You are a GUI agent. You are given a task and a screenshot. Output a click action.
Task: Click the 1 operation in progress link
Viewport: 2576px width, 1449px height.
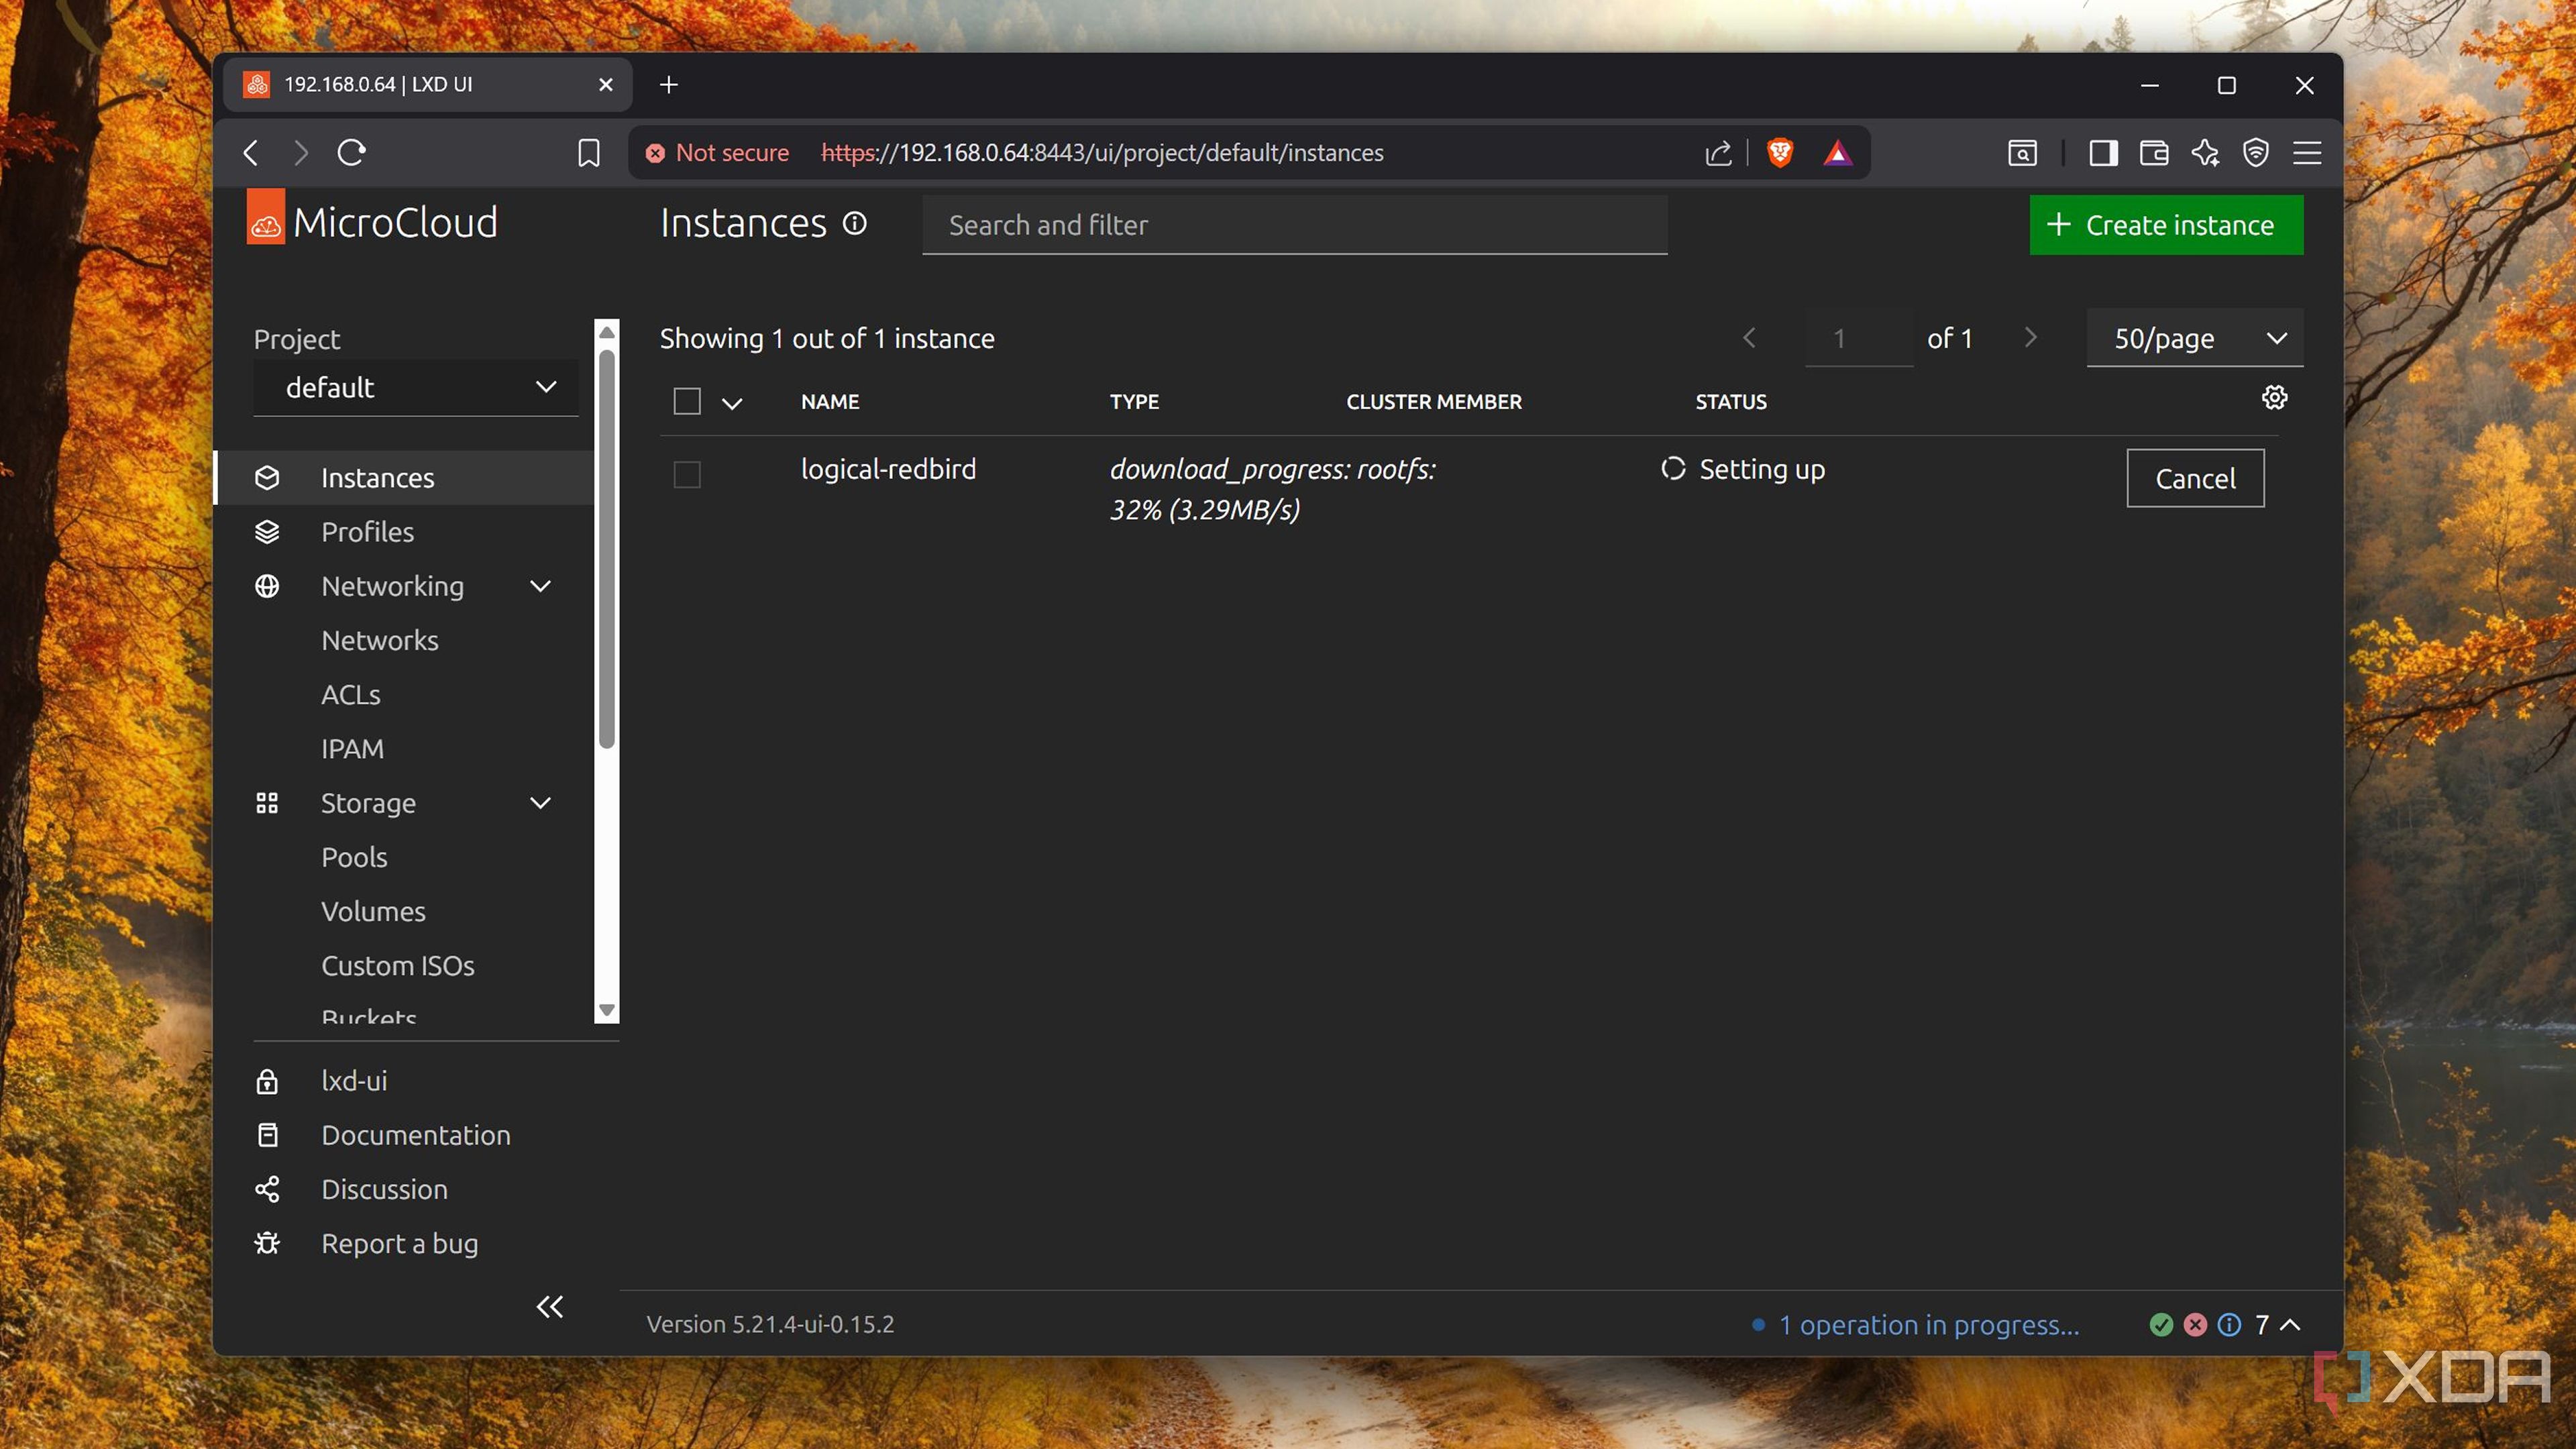pos(1928,1325)
